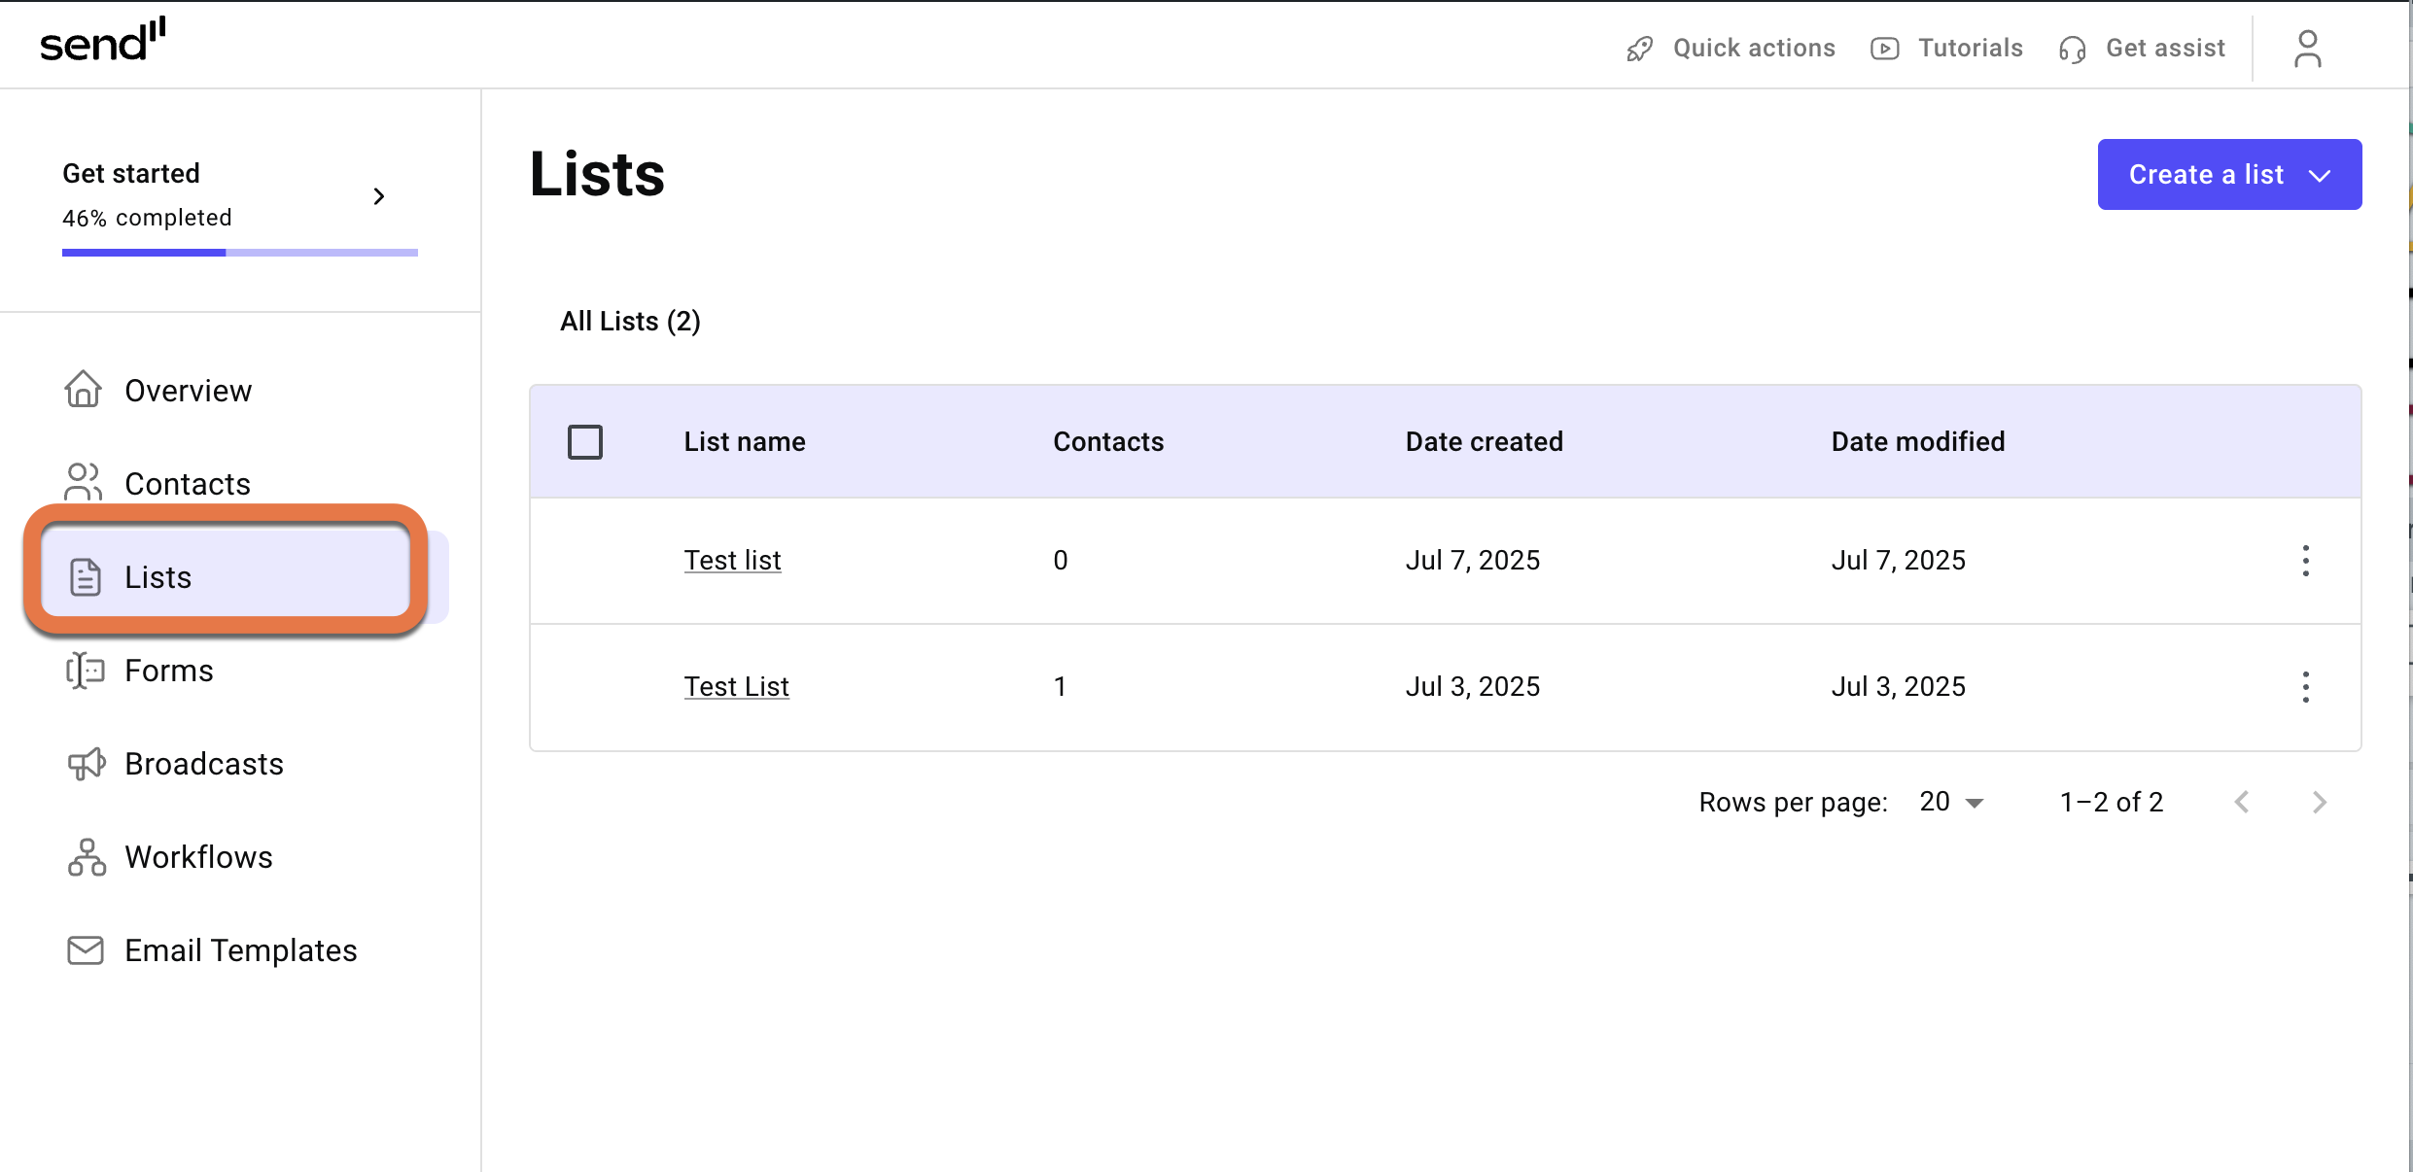Click the Date created column header

point(1485,442)
